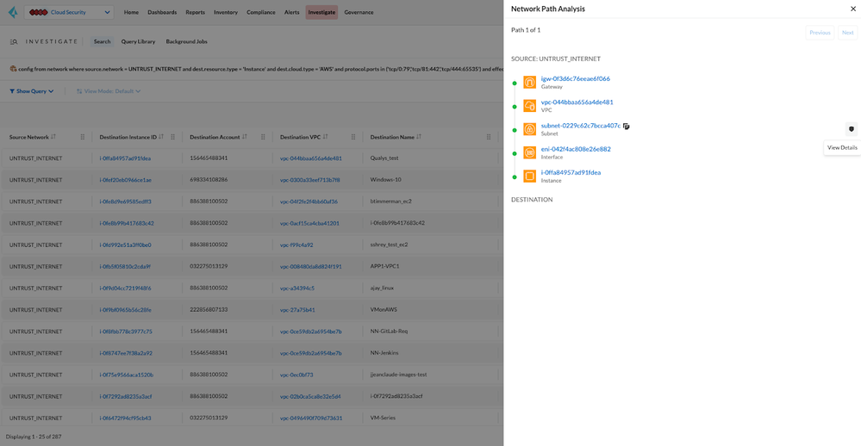Click the orange VPC icon in the path
Screen dimensions: 861x446
click(529, 105)
